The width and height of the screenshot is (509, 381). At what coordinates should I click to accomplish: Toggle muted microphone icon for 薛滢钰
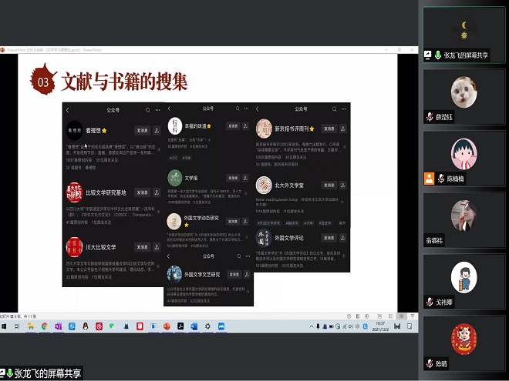[430, 116]
